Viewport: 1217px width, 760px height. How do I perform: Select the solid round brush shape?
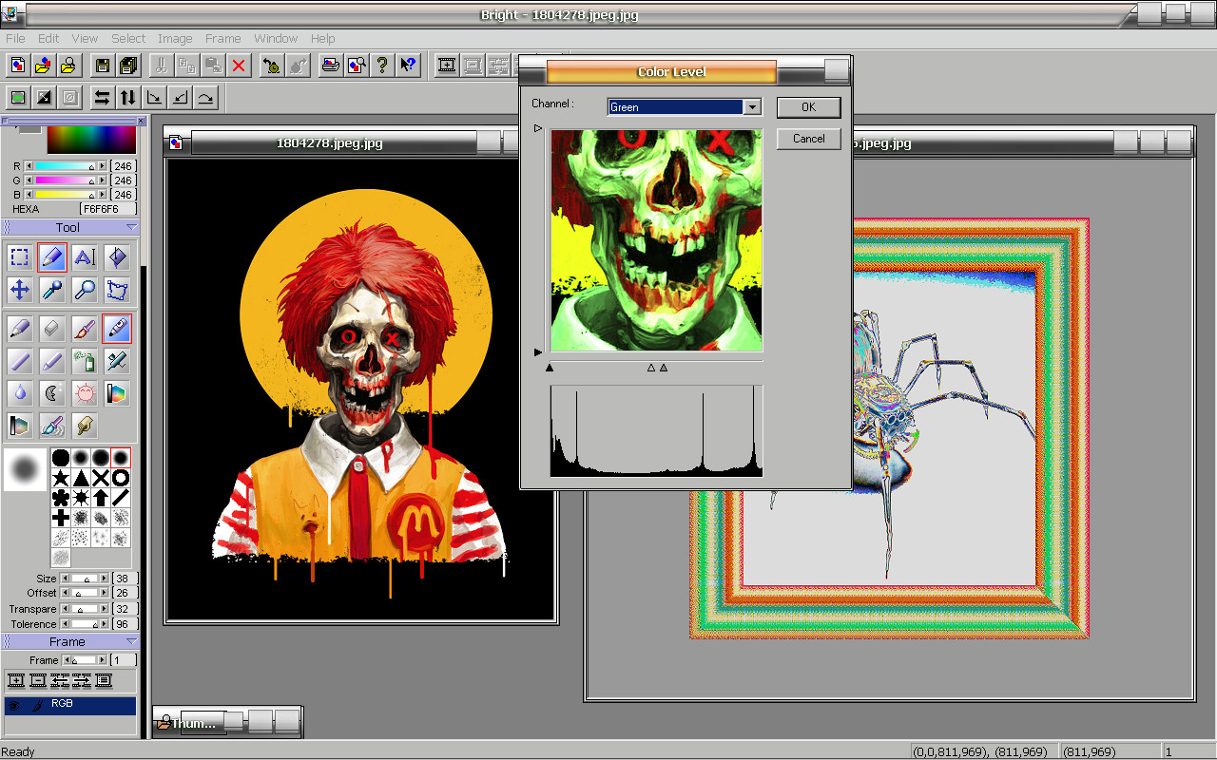61,458
